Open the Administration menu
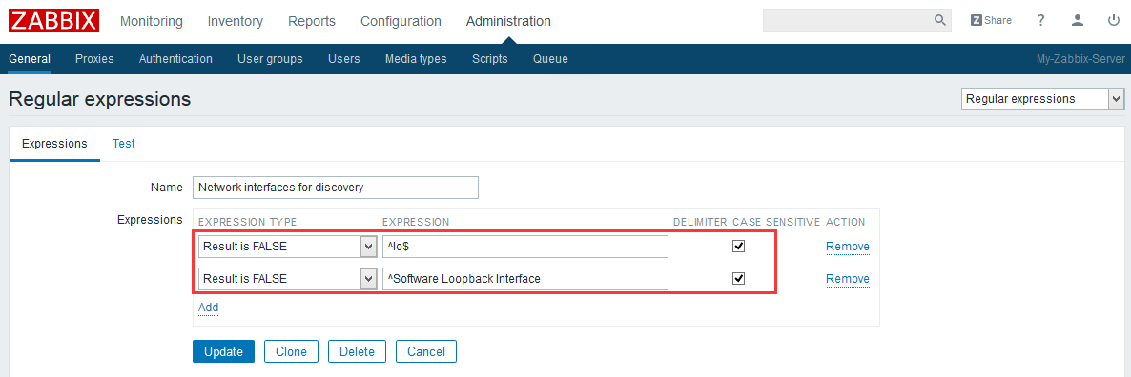Image resolution: width=1131 pixels, height=377 pixels. [x=508, y=22]
